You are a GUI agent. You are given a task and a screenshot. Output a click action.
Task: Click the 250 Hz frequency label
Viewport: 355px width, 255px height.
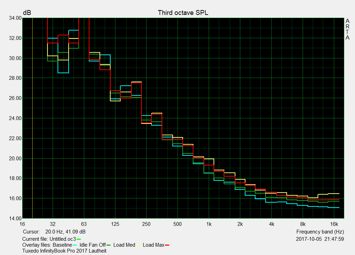146,224
